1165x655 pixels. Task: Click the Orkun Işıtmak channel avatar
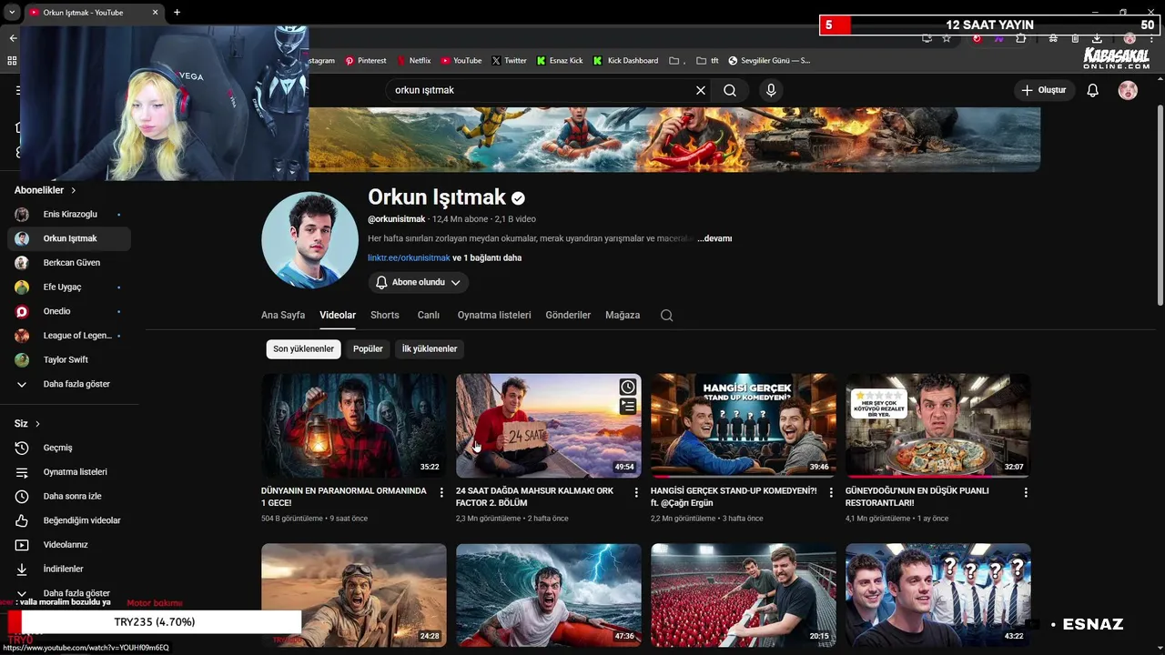tap(309, 240)
